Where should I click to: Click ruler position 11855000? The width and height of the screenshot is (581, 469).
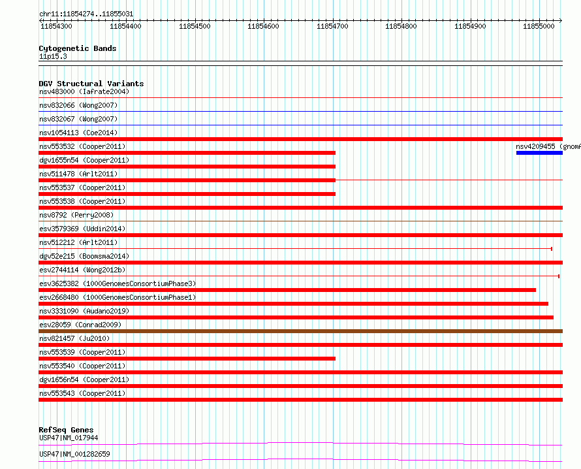539,26
